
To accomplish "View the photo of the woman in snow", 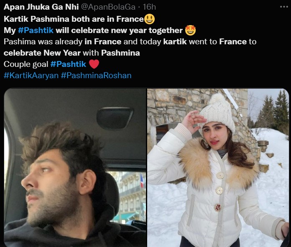I will click(218, 168).
